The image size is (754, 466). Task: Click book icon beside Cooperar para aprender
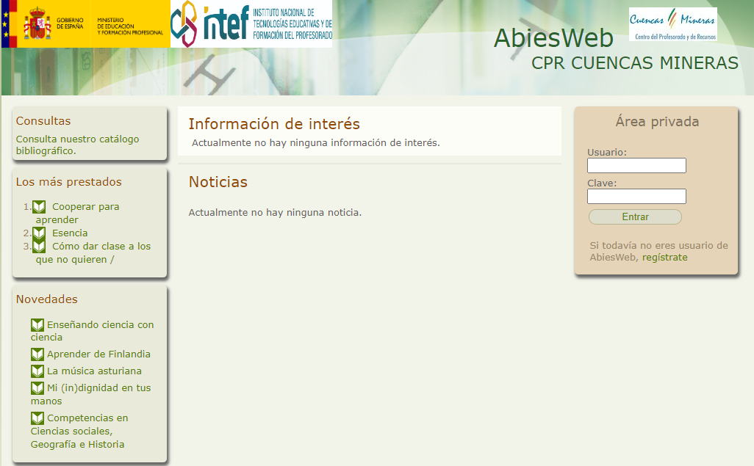39,207
